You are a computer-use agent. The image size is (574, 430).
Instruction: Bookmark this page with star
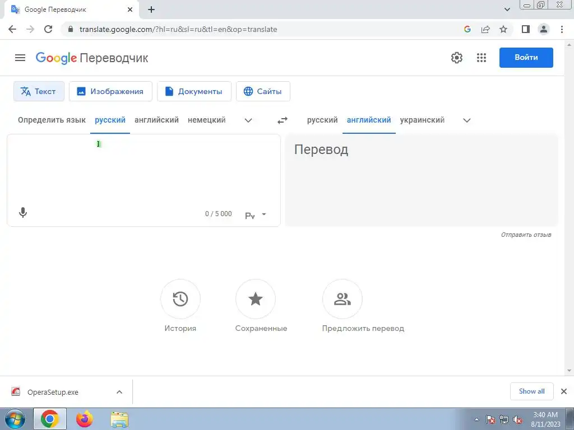[x=503, y=29]
